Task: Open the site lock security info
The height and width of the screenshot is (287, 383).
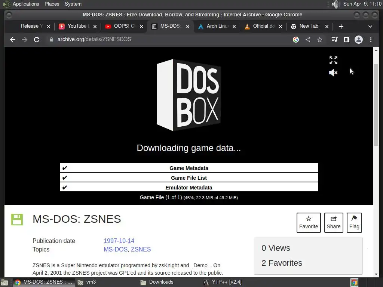Action: (51, 40)
